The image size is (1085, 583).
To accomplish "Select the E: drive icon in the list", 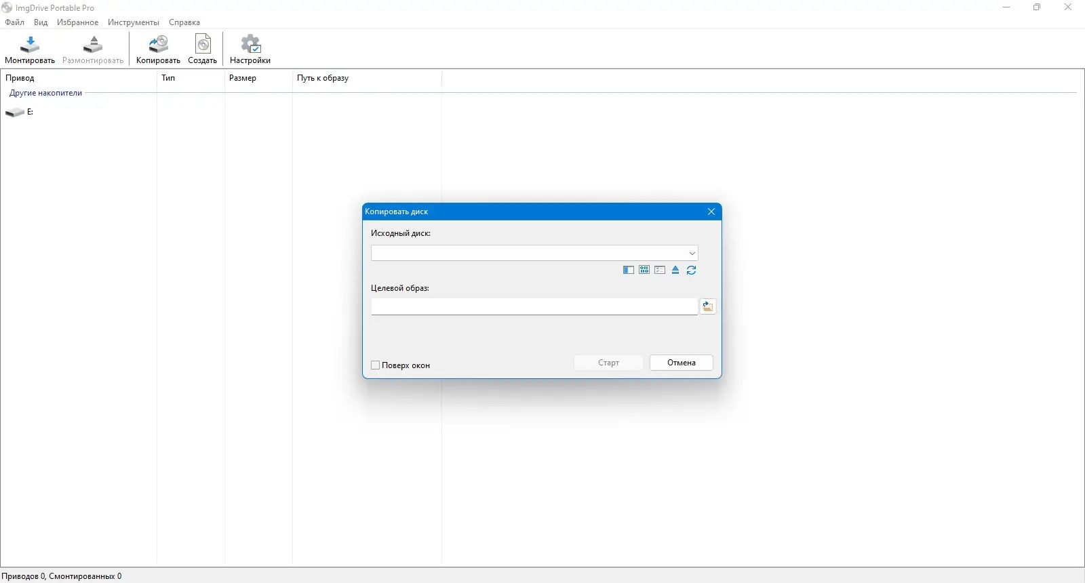I will [x=15, y=113].
